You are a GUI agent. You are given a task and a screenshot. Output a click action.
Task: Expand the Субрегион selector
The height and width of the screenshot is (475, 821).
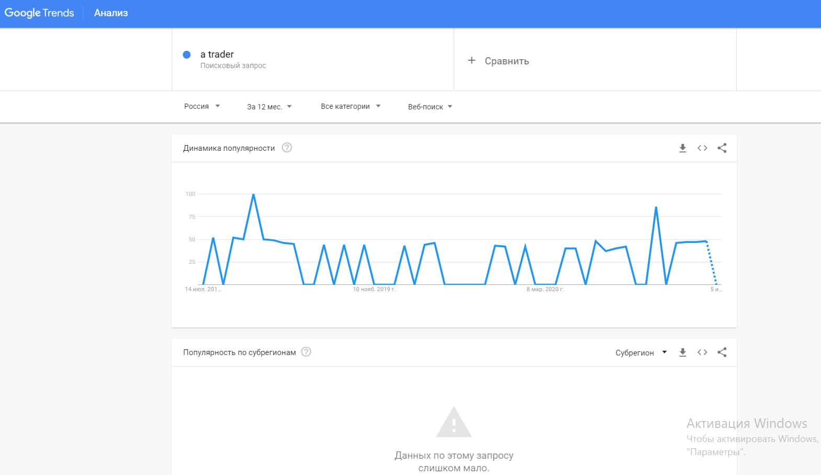point(641,352)
